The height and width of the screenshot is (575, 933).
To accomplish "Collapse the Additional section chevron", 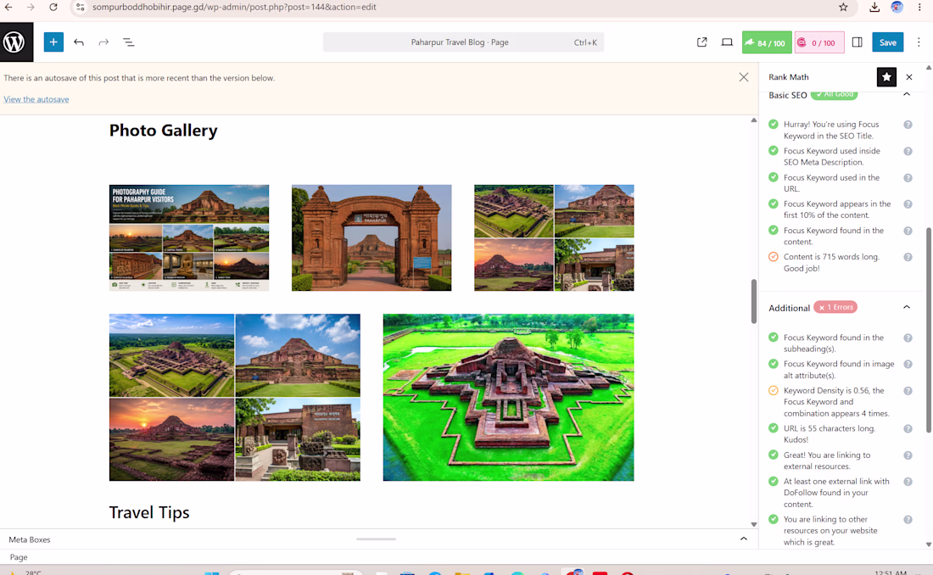I will 907,307.
